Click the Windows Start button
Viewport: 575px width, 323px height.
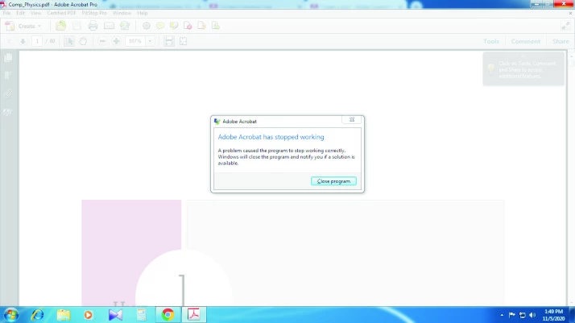pyautogui.click(x=11, y=315)
